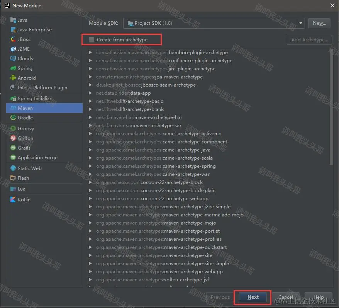Click the Next button

[252, 297]
